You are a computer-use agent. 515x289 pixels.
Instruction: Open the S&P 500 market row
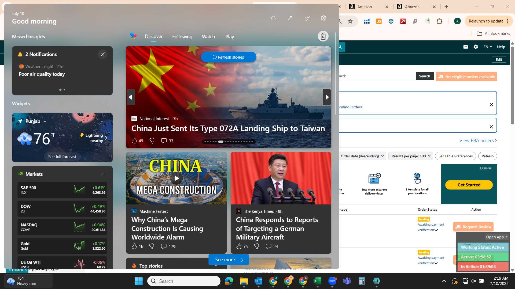tap(62, 190)
